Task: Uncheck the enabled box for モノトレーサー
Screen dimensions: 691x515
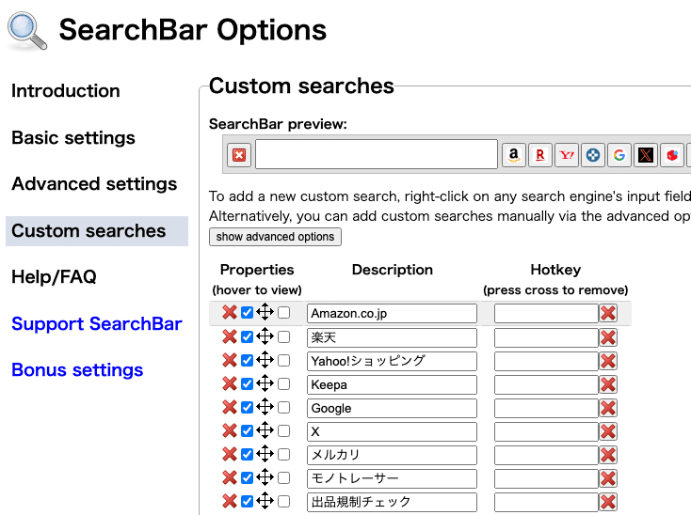Action: point(248,477)
